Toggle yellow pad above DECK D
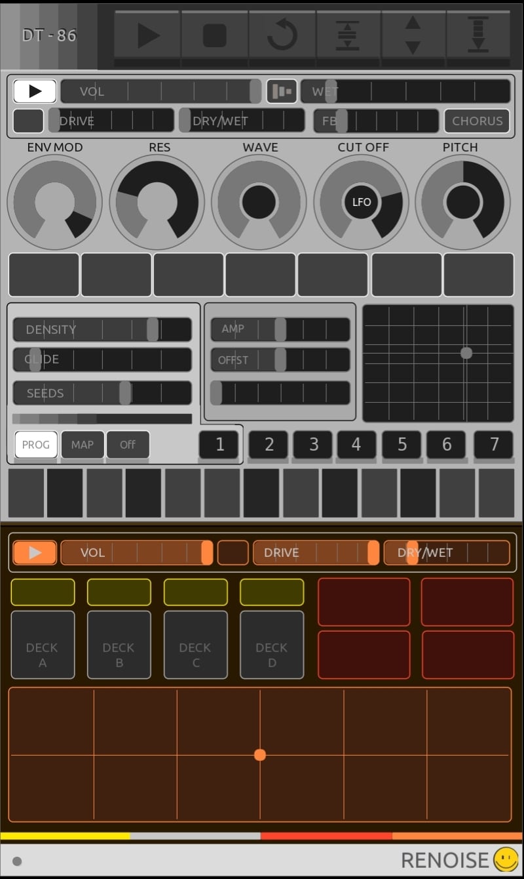The width and height of the screenshot is (524, 879). (x=272, y=592)
